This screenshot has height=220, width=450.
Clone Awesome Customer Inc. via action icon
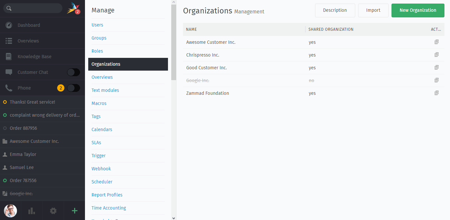(437, 42)
